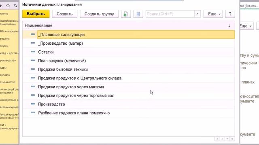Open the Еще dropdown in the background window
Image resolution: width=259 pixels, height=145 pixels.
point(246,26)
